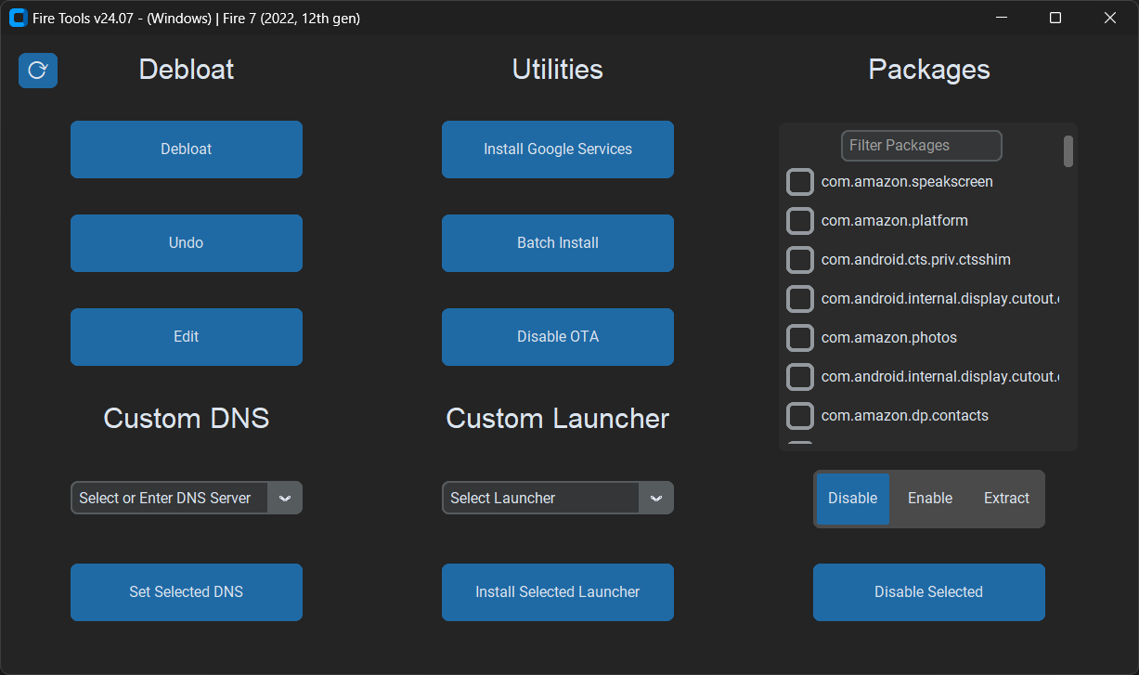
Task: Apply with Set Selected DNS button
Action: [x=187, y=592]
